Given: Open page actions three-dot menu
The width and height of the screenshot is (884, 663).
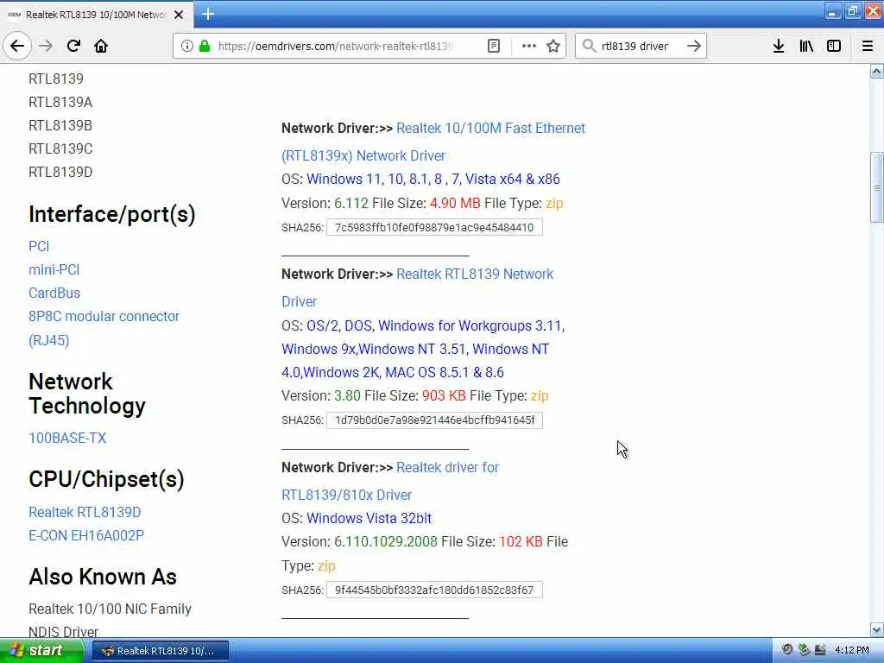Looking at the screenshot, I should [529, 46].
